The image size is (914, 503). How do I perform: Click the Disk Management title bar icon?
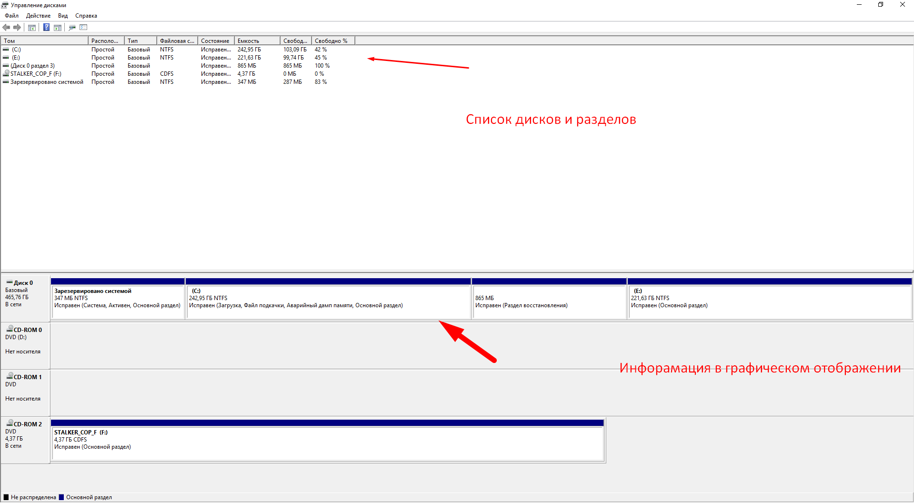point(5,5)
